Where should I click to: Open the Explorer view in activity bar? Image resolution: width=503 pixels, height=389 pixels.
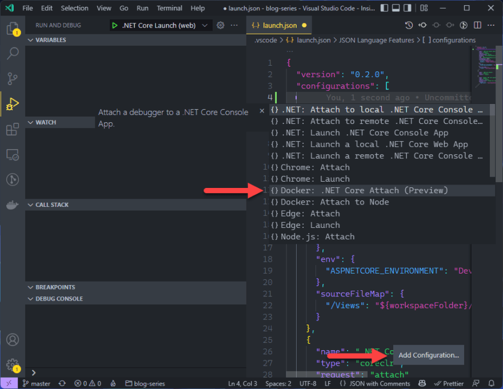pyautogui.click(x=13, y=29)
